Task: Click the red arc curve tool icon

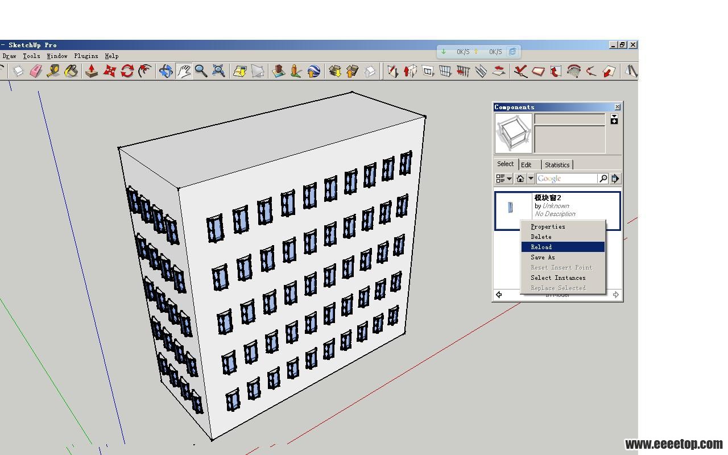Action: [x=591, y=71]
